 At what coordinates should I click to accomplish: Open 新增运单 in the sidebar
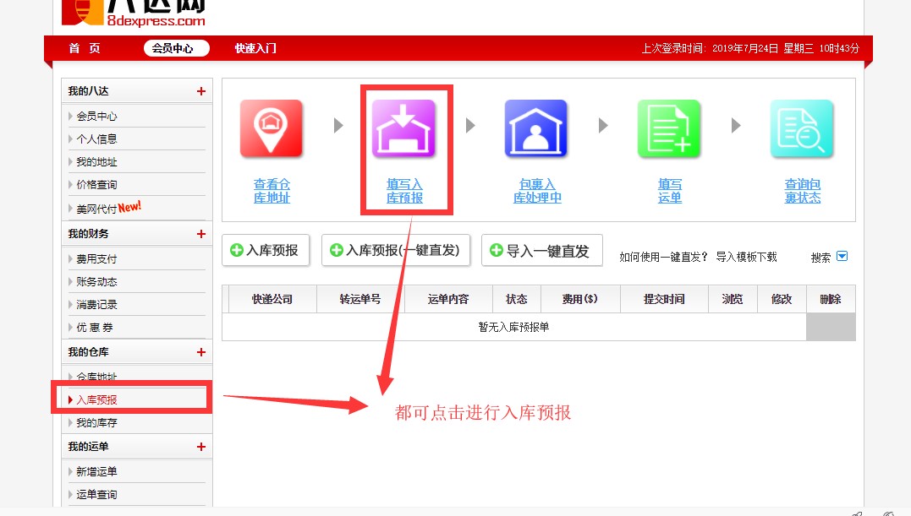tap(96, 471)
